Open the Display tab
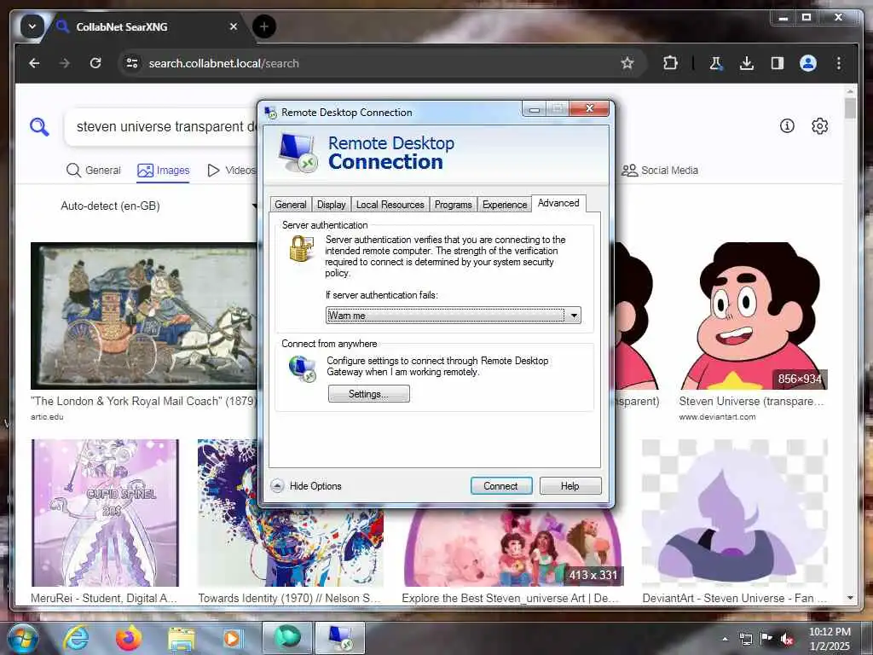 point(332,205)
